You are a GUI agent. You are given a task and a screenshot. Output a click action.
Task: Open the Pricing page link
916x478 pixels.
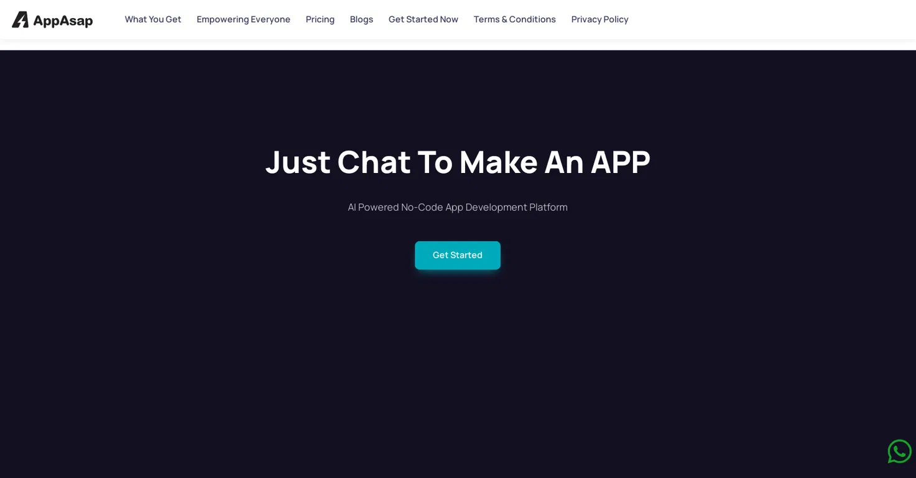tap(320, 19)
